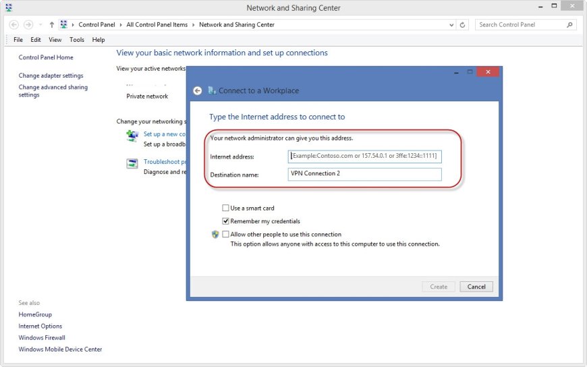Expand breadcrumb arrow after All Control Panel Items
Image resolution: width=587 pixels, height=367 pixels.
[x=193, y=25]
